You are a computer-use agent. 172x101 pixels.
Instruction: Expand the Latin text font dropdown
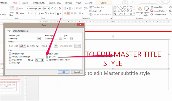(x=39, y=38)
